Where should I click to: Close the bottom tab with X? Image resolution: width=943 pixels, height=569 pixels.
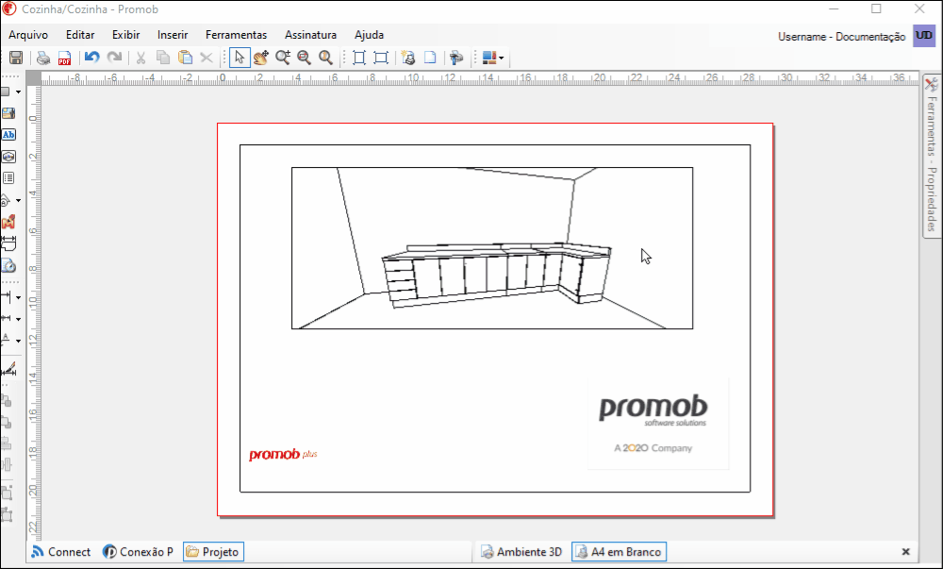[x=905, y=552]
